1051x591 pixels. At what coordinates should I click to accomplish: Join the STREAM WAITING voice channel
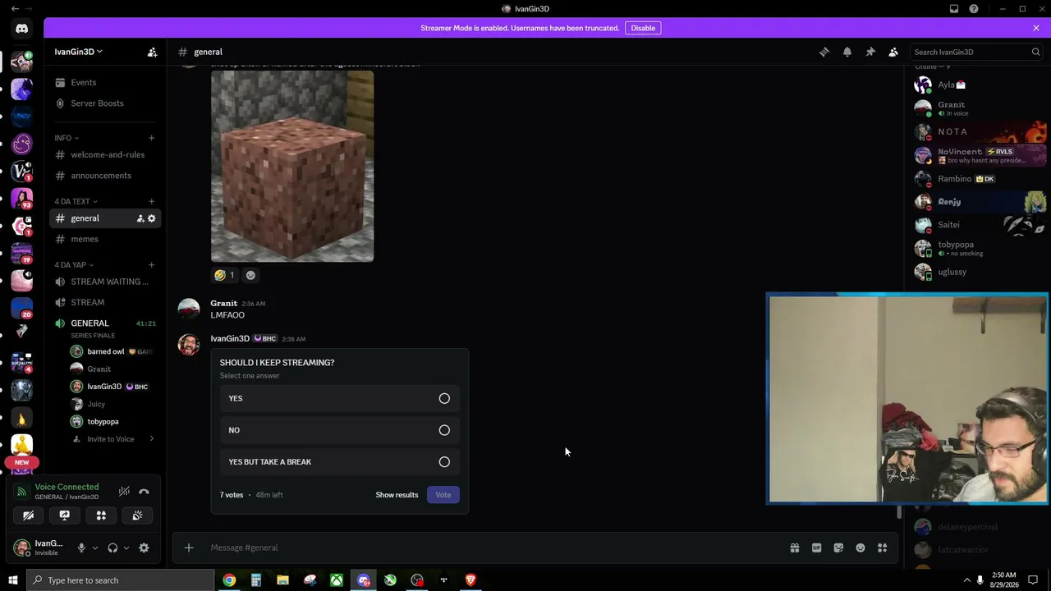pos(105,282)
